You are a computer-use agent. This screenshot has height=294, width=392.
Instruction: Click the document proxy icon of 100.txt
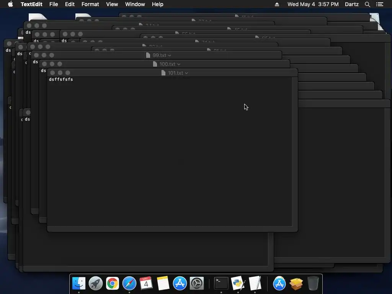[155, 64]
